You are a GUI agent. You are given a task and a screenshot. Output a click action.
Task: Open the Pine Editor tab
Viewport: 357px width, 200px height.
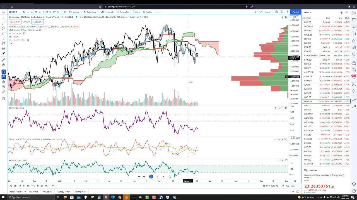coord(47,192)
